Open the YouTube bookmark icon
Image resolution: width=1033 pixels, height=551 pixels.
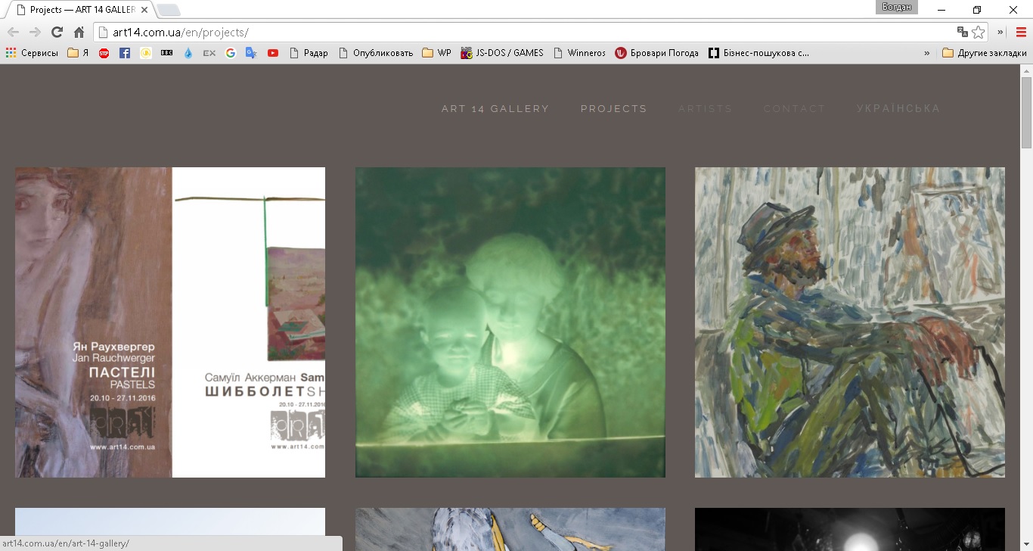coord(273,53)
